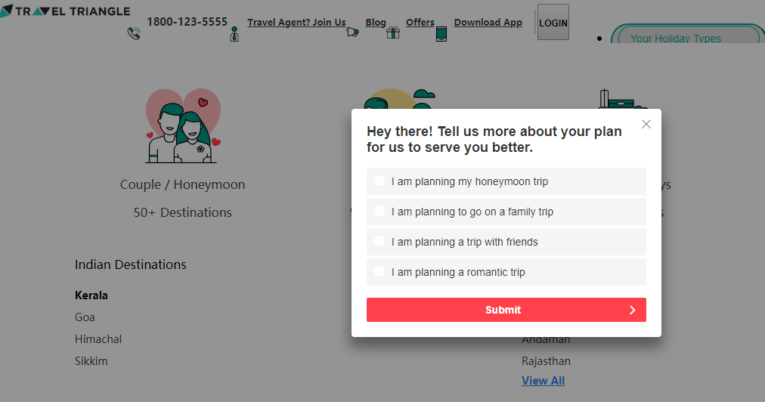Open the Travel Agent? Join Us link
This screenshot has width=765, height=402.
(x=296, y=23)
